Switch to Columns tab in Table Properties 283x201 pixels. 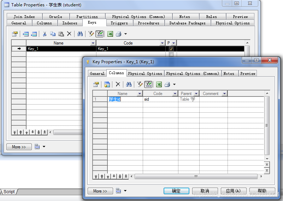[x=45, y=23]
